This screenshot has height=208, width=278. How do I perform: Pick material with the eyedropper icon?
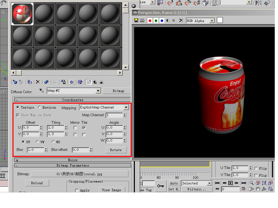pyautogui.click(x=41, y=90)
